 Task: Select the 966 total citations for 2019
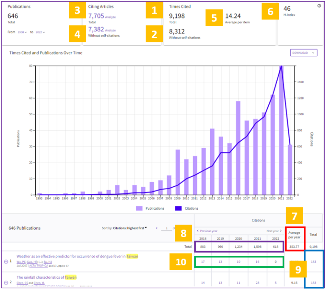[x=220, y=247]
